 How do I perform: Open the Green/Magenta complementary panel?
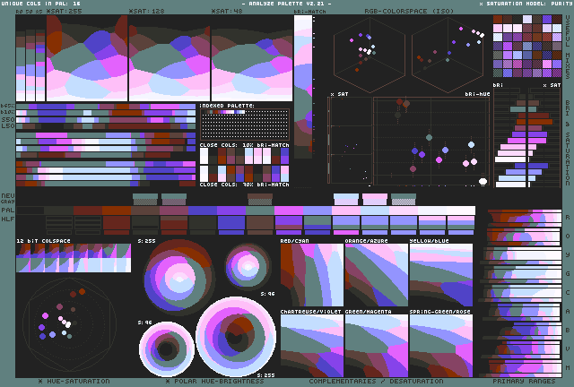pos(377,346)
